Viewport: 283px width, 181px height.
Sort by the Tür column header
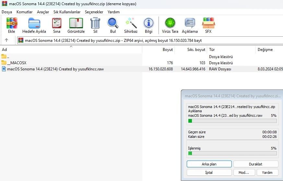click(231, 50)
